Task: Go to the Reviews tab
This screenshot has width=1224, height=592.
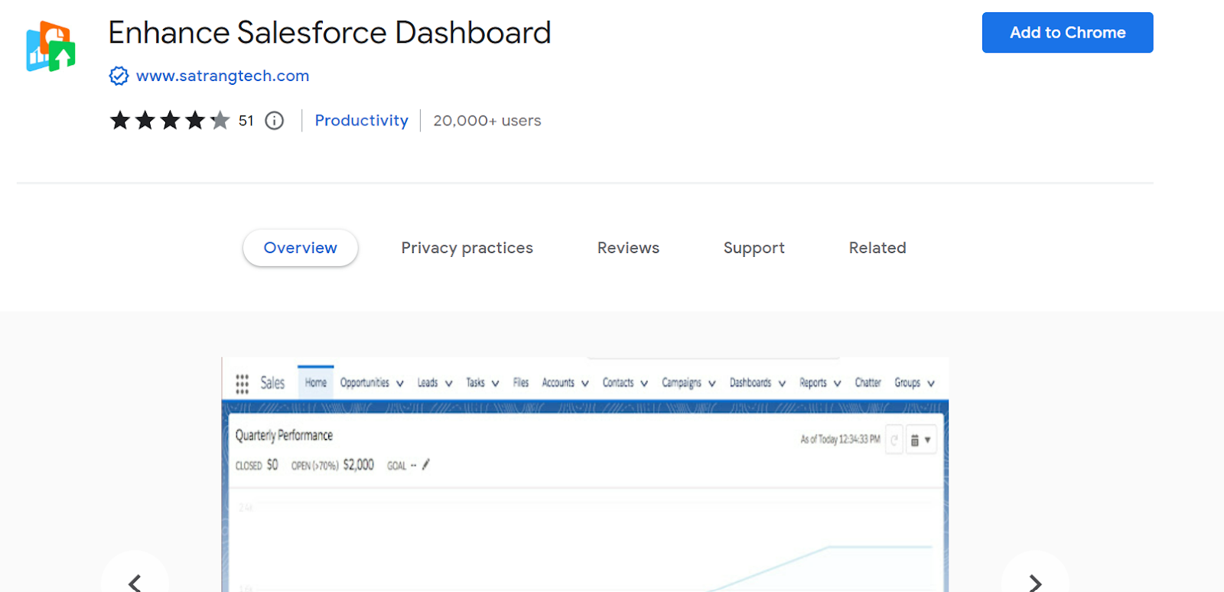Action: [x=628, y=248]
